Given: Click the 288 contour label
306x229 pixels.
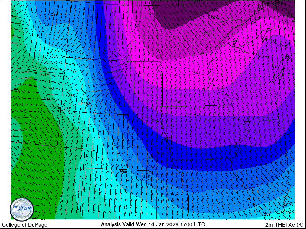Looking at the screenshot, I should tap(127, 165).
